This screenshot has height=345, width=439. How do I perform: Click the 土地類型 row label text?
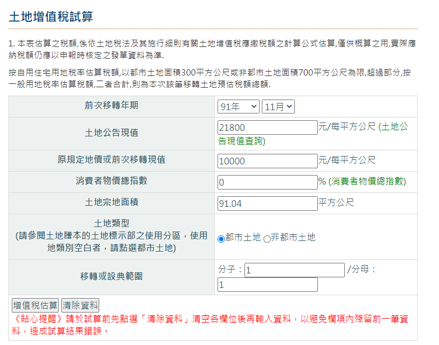pyautogui.click(x=112, y=223)
